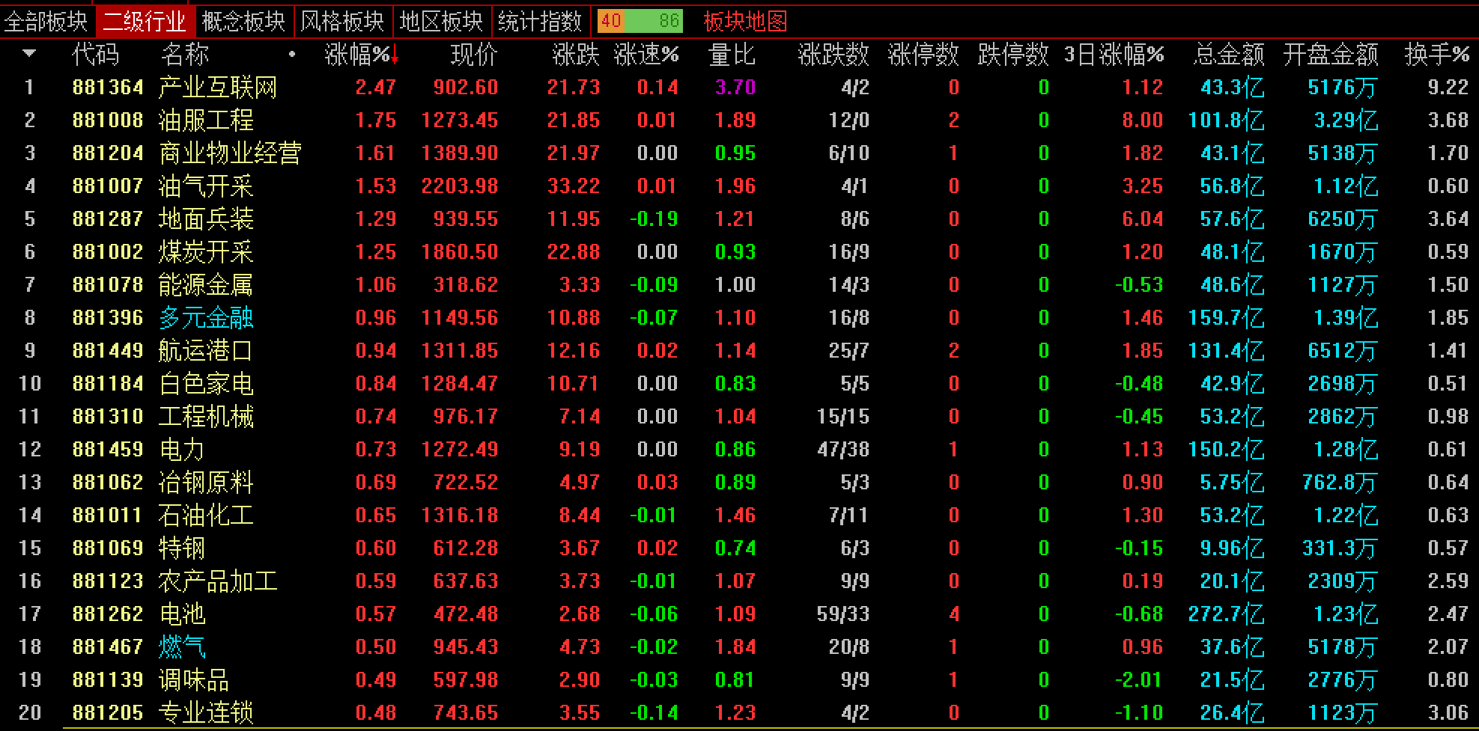Viewport: 1479px width, 731px height.
Task: Sort by 现价 column header
Action: (474, 55)
